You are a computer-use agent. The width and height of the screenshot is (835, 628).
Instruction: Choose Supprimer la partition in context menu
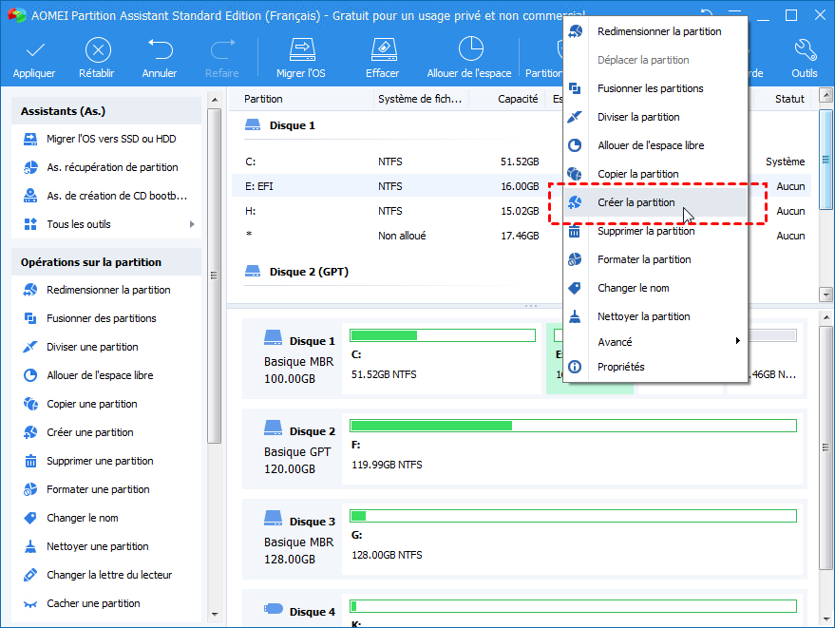pos(656,231)
